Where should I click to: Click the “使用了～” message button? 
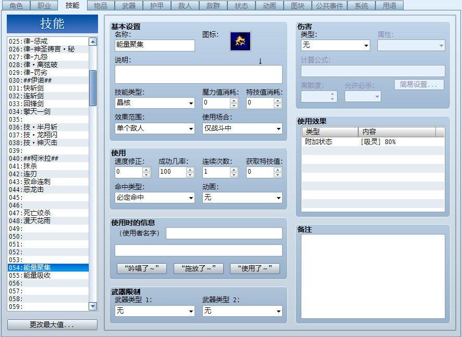[x=255, y=268]
